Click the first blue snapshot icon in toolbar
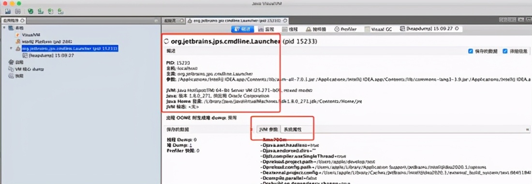The image size is (532, 184). 7,11
